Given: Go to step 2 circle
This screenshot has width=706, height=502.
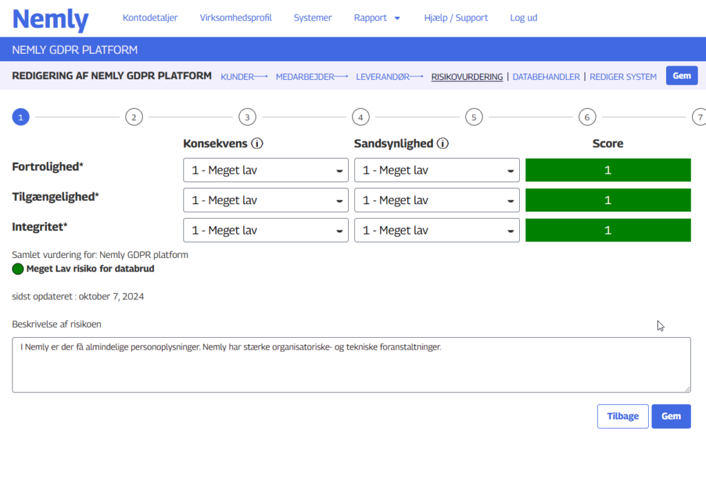Looking at the screenshot, I should click(x=134, y=117).
